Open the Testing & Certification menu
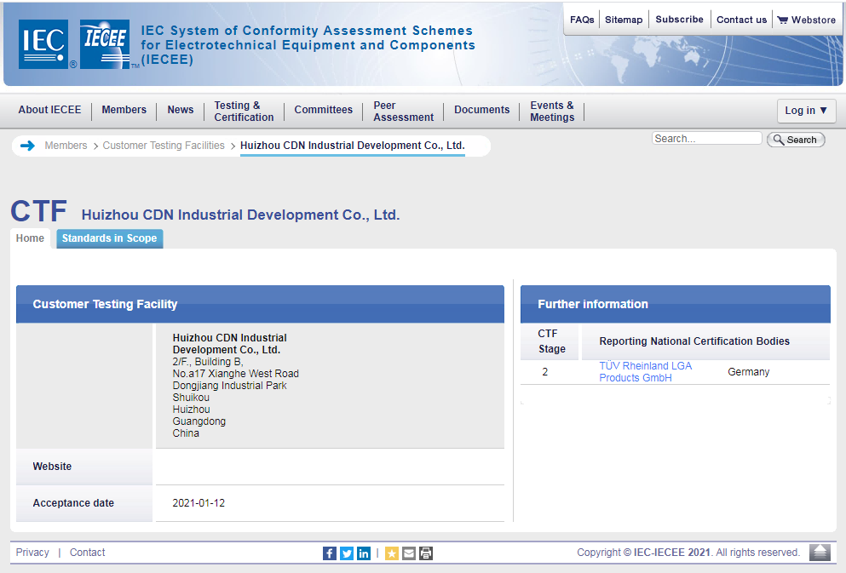The height and width of the screenshot is (573, 846). [x=244, y=111]
